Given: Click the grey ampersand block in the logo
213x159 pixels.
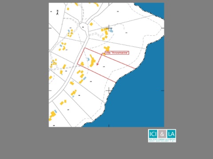Looking at the screenshot, I should [162, 134].
